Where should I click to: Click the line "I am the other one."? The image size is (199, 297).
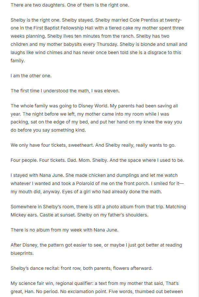tap(31, 76)
